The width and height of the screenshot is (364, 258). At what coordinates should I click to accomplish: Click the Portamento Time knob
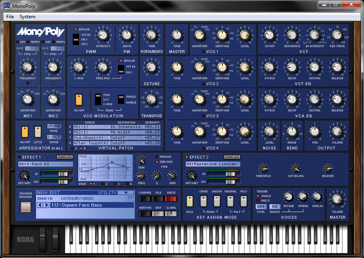tap(151, 35)
